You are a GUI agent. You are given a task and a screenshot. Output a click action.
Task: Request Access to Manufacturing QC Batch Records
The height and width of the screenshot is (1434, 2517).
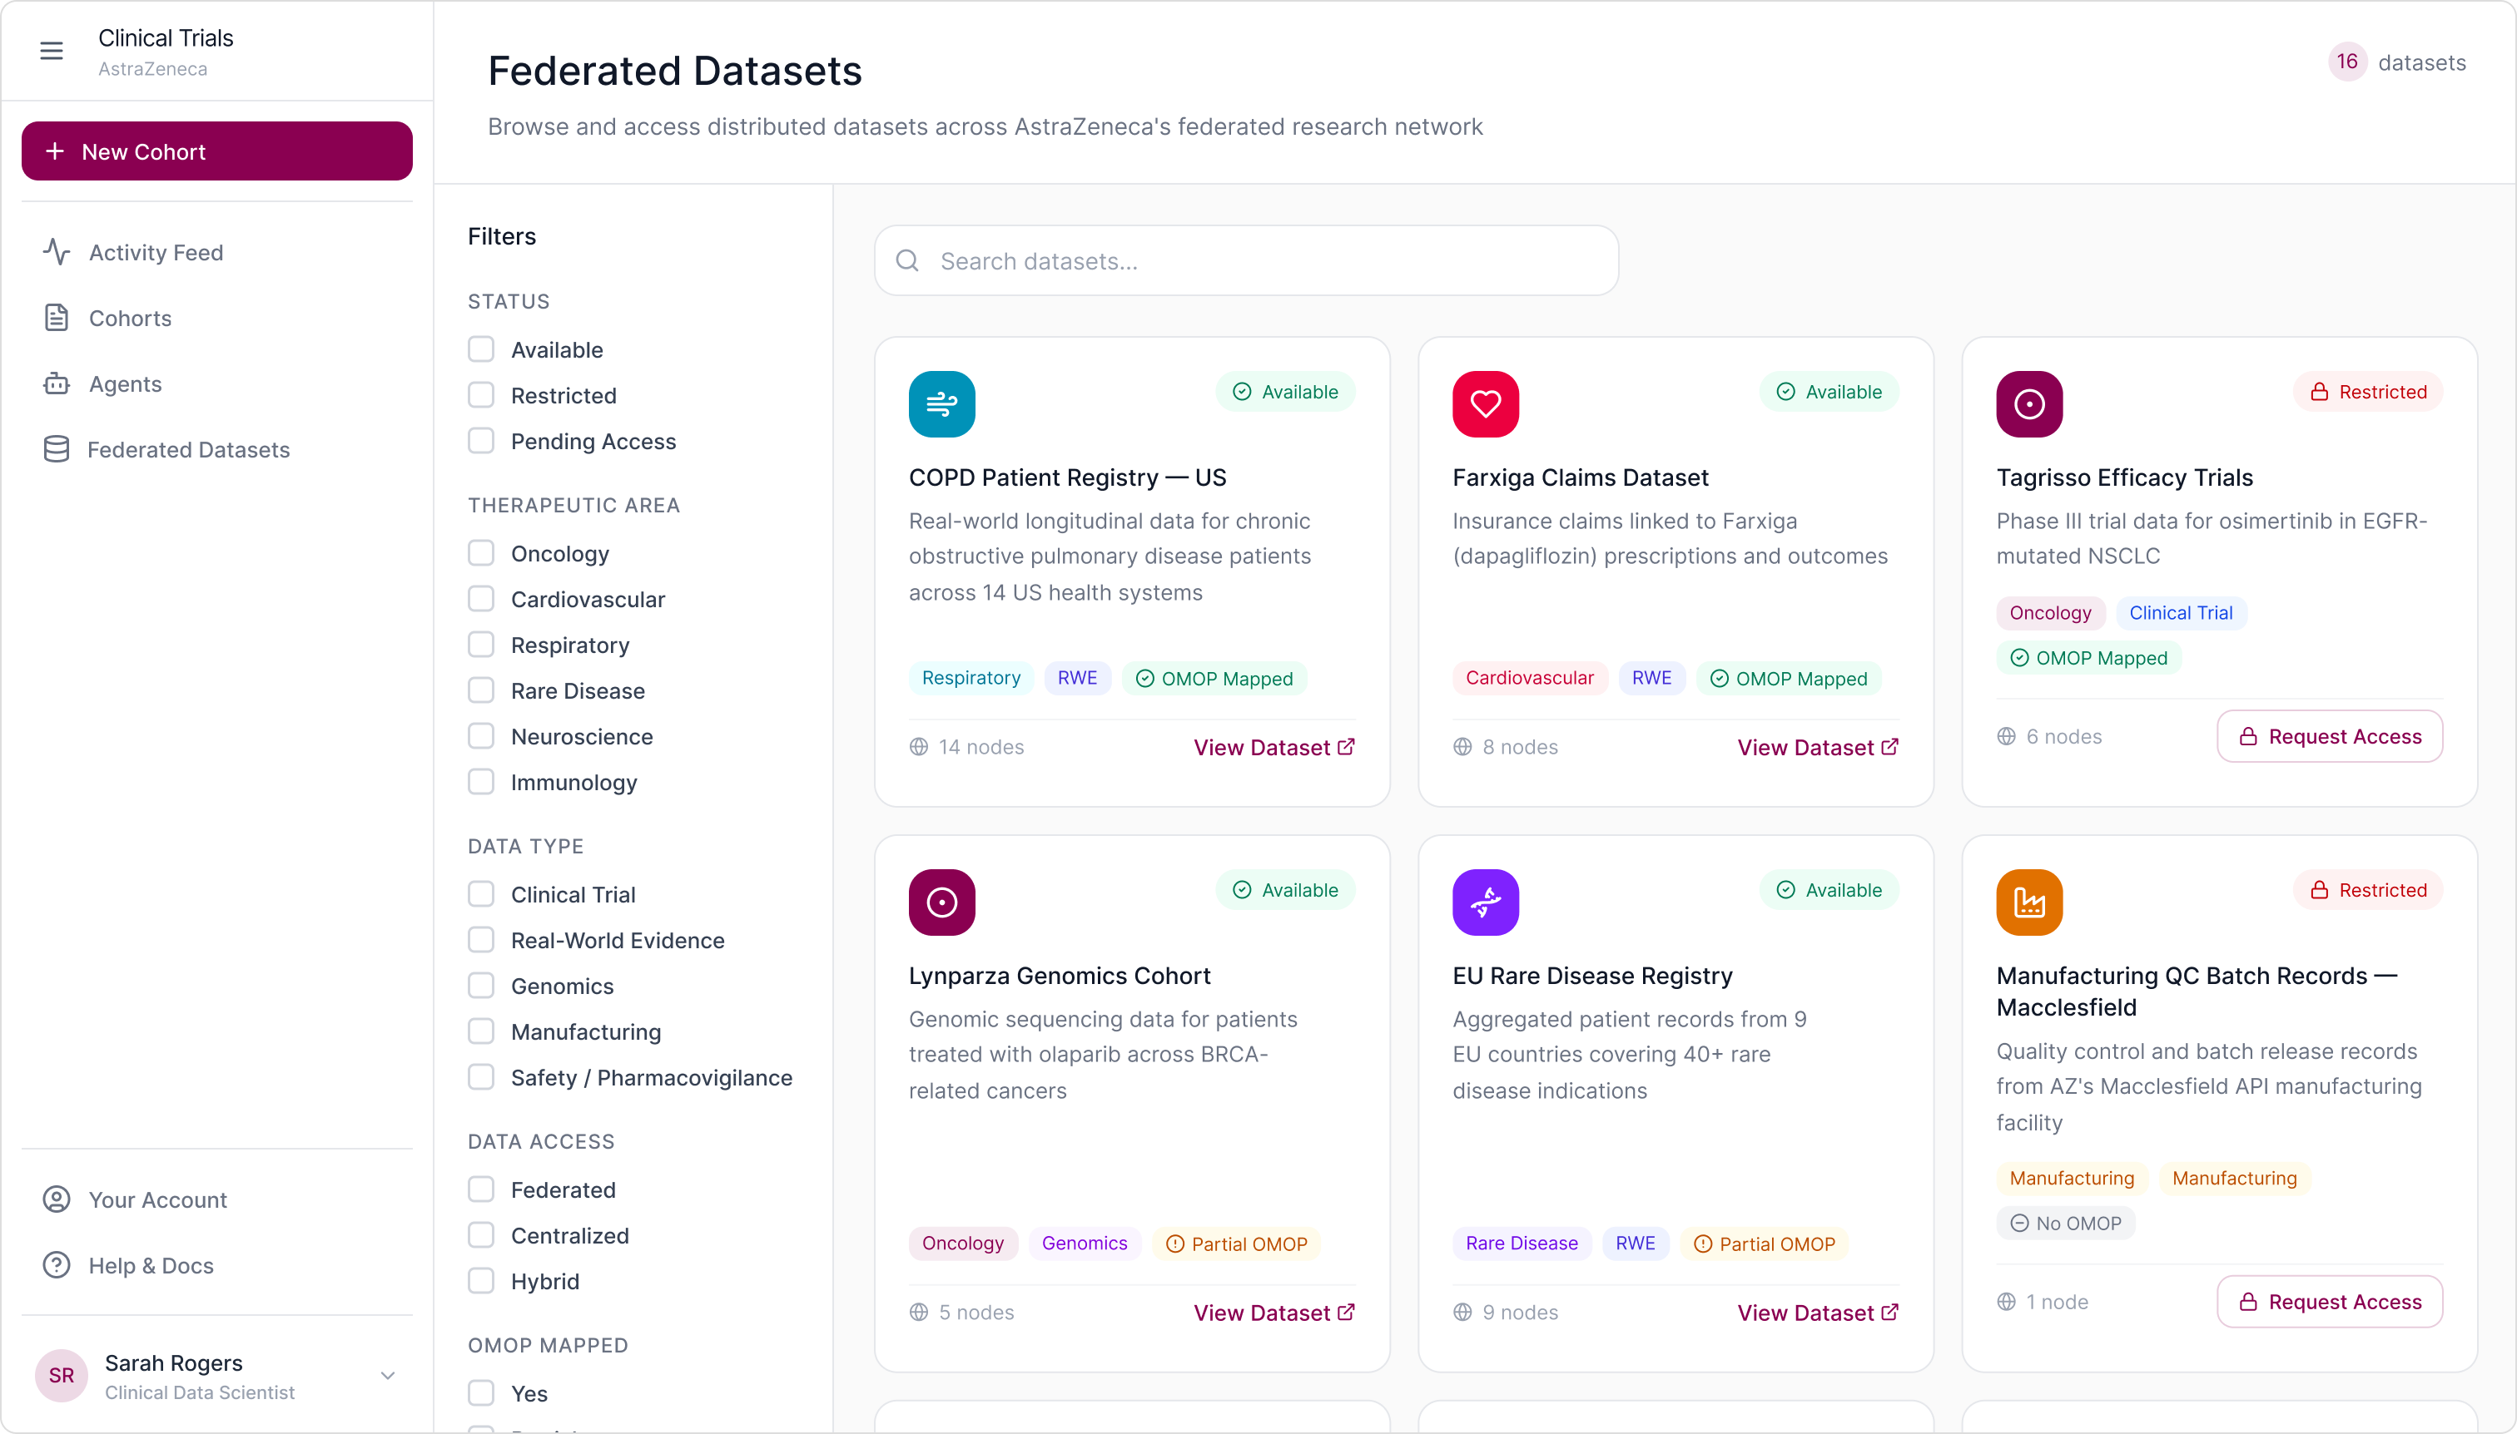click(2330, 1302)
